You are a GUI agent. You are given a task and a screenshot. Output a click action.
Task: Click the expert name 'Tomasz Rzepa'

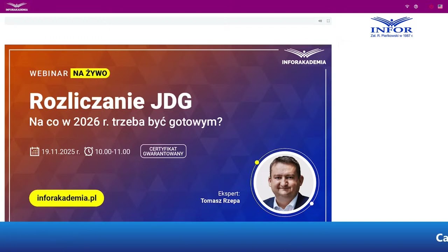[220, 201]
